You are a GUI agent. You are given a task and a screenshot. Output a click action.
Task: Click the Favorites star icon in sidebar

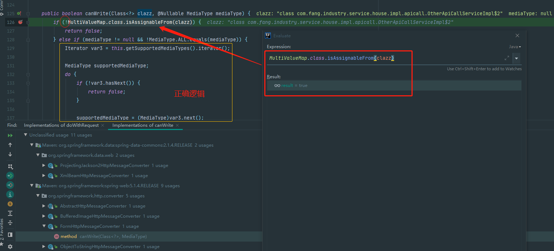tap(2, 245)
